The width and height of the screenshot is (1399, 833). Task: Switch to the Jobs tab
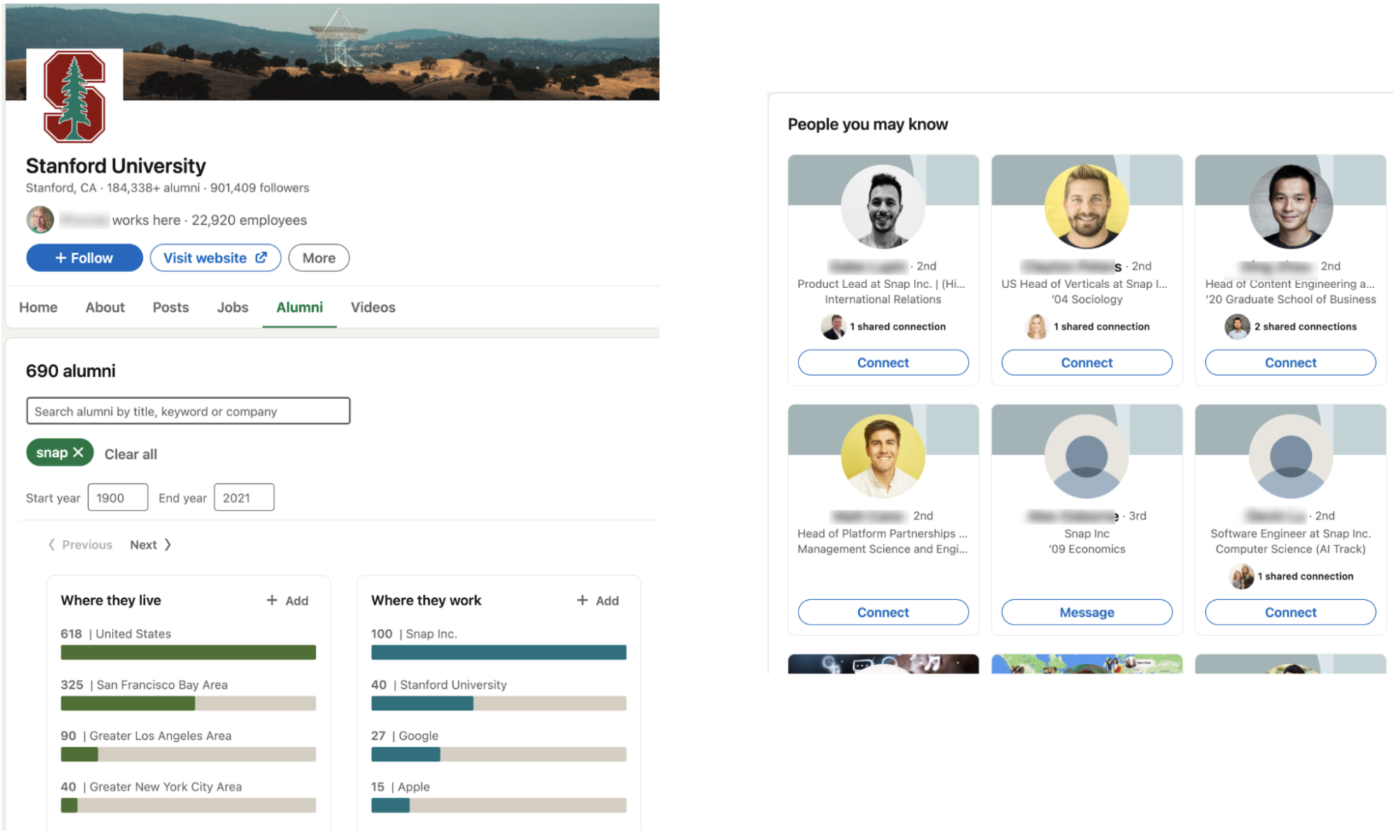click(x=232, y=307)
